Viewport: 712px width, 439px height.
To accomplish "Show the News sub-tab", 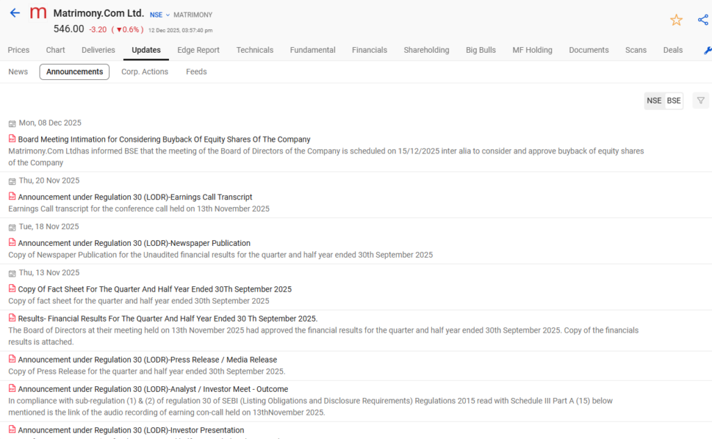I will coord(18,72).
